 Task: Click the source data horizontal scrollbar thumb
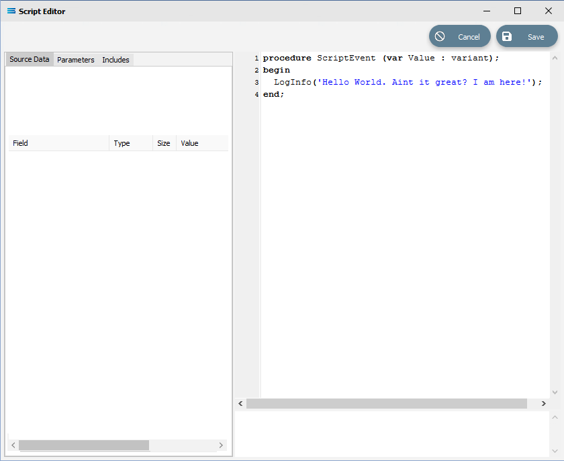(x=84, y=445)
